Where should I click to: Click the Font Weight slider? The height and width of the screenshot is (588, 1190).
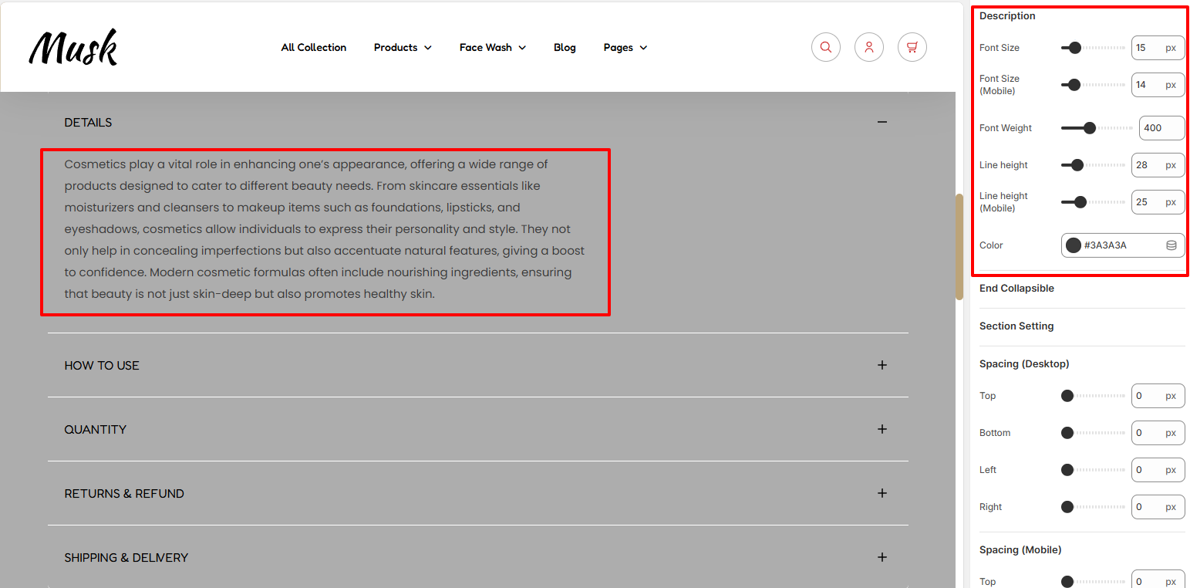1097,128
